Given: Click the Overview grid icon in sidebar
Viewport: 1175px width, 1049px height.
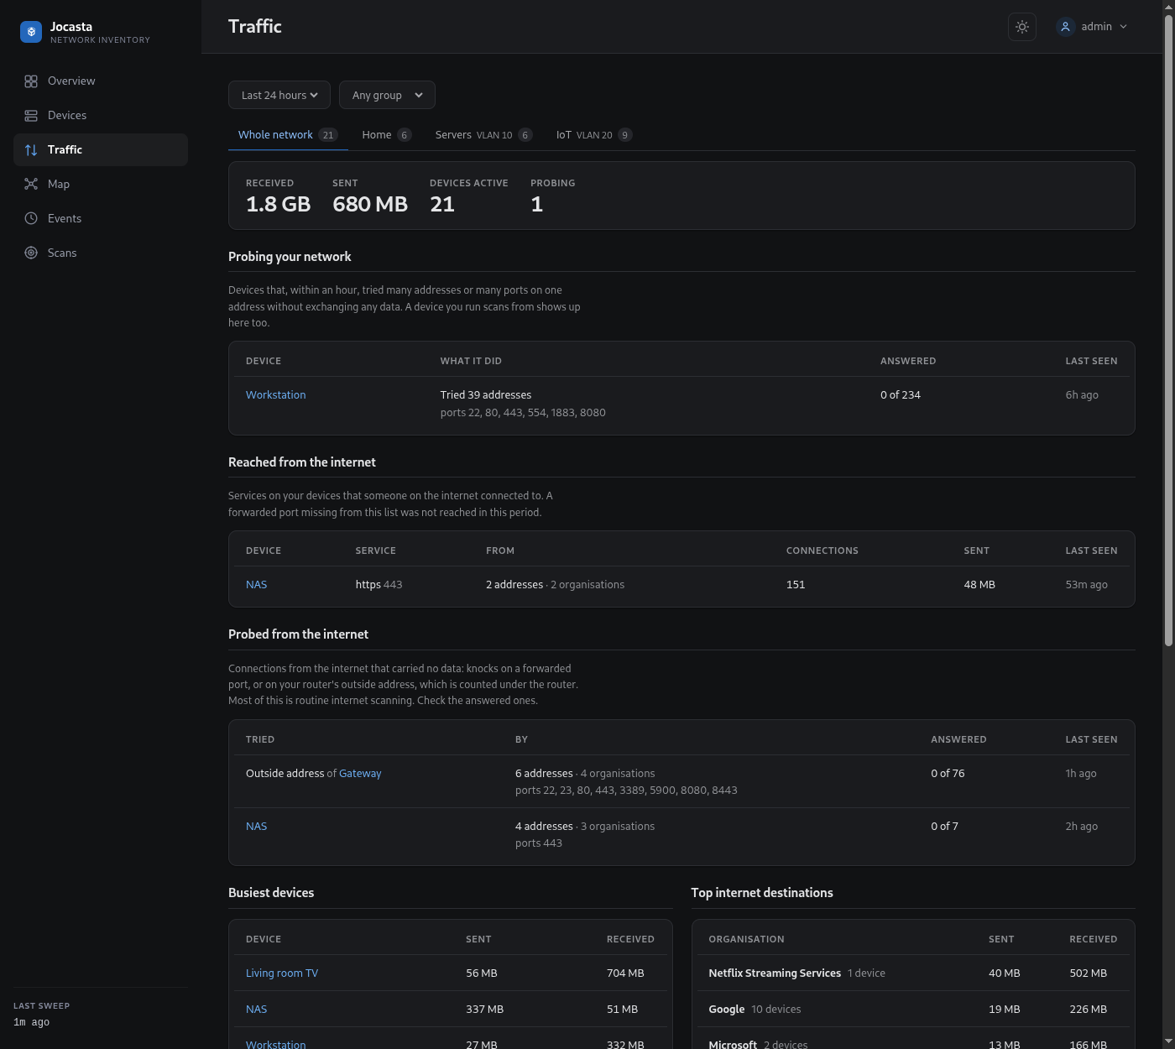Looking at the screenshot, I should tap(31, 81).
